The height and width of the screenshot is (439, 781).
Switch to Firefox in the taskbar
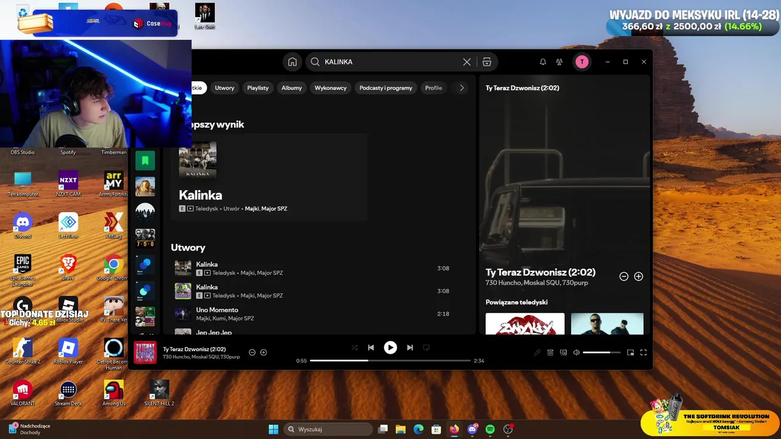point(454,429)
